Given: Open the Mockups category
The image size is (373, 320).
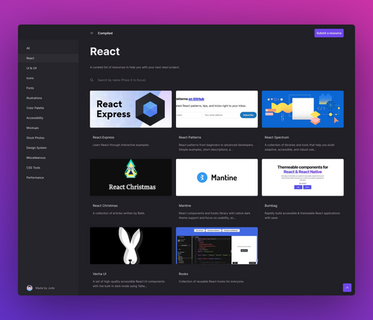Looking at the screenshot, I should tap(48, 128).
